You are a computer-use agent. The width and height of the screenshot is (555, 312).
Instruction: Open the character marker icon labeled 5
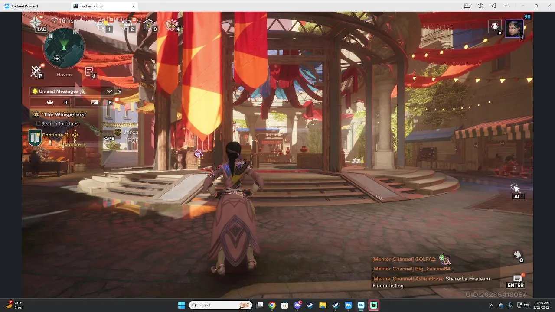click(495, 27)
